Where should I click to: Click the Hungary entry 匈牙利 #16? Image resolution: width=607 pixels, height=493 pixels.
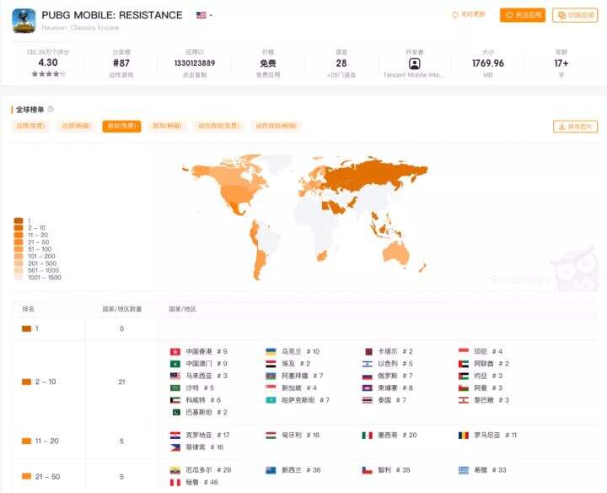tap(293, 436)
